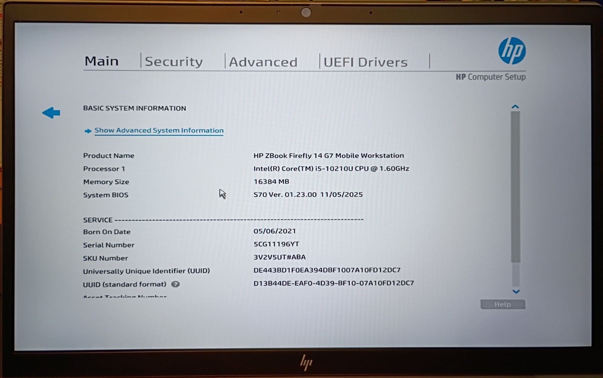Image resolution: width=603 pixels, height=378 pixels.
Task: Open the UEFI Drivers tab
Action: 365,62
